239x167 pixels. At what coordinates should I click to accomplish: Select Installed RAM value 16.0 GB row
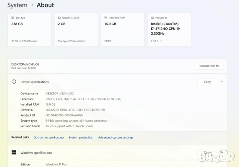coord(50,105)
